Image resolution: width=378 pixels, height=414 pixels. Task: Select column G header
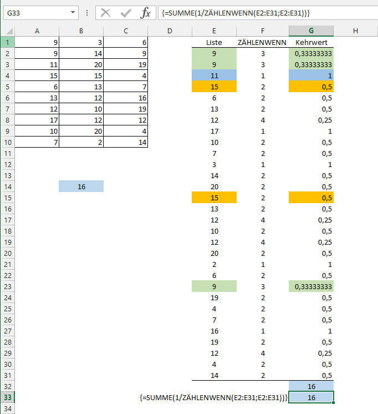pyautogui.click(x=311, y=31)
